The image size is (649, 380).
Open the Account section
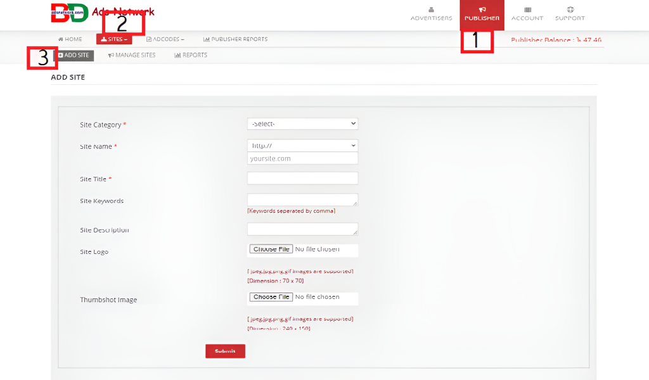click(527, 14)
